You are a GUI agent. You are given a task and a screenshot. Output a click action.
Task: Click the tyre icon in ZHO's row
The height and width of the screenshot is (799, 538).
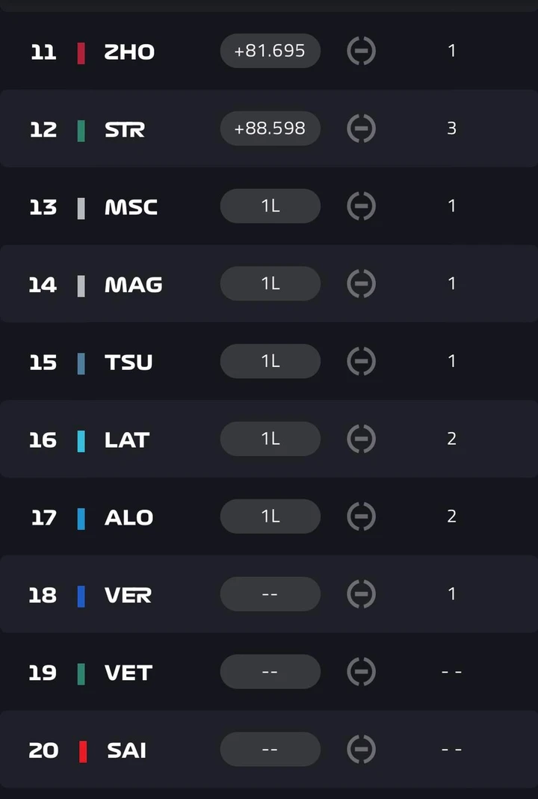tap(361, 51)
